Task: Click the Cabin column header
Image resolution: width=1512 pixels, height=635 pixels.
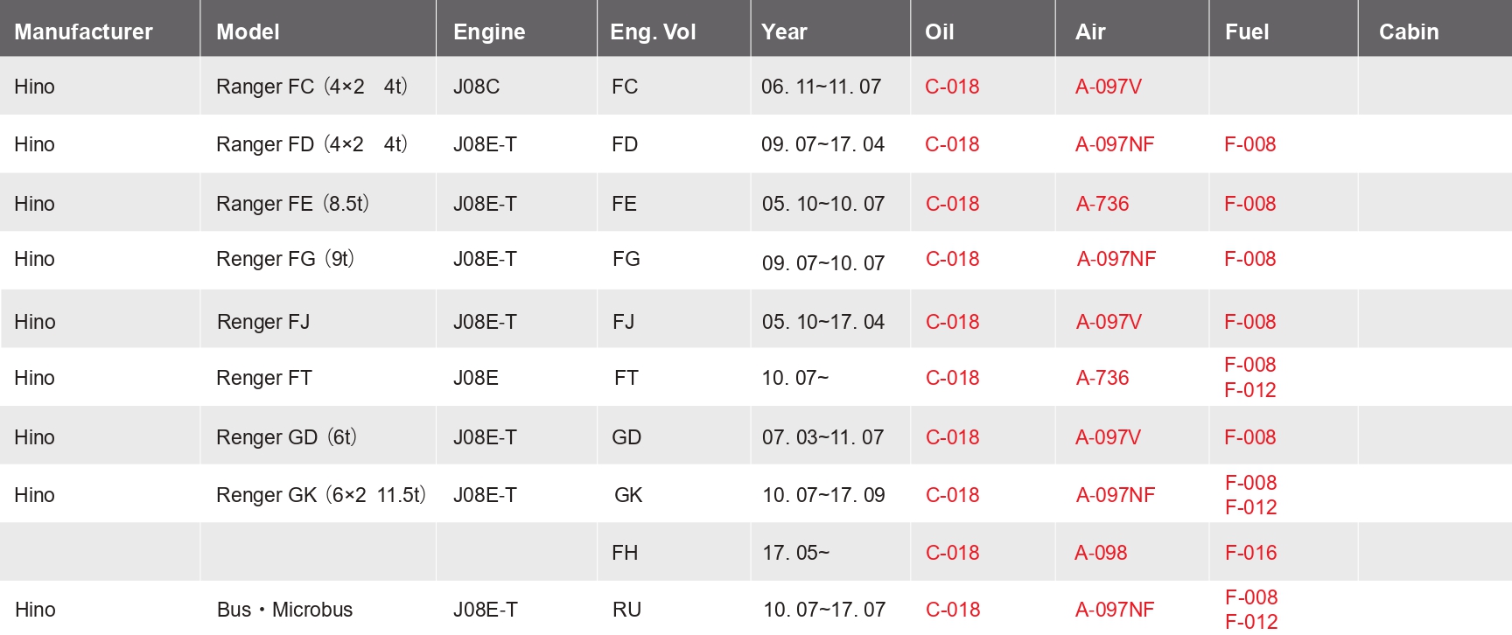Action: (1409, 32)
